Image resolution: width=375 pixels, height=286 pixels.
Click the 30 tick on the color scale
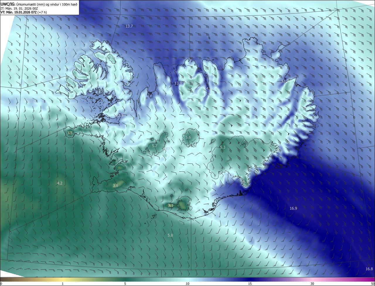click(312, 284)
